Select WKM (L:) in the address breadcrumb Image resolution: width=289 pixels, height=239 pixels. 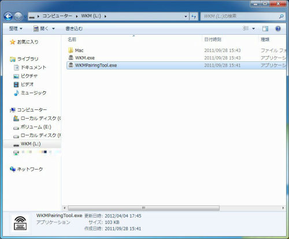pos(91,16)
